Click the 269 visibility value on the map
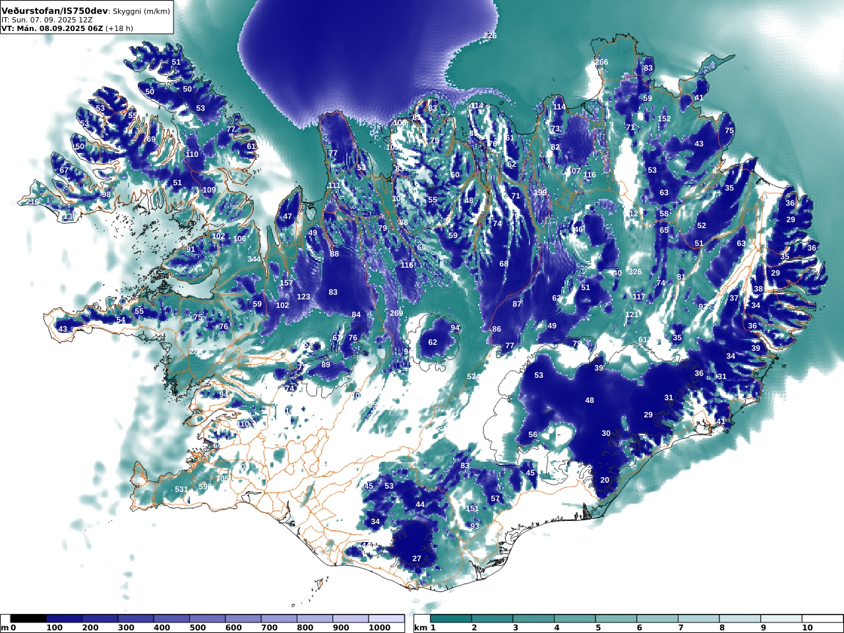 point(396,313)
